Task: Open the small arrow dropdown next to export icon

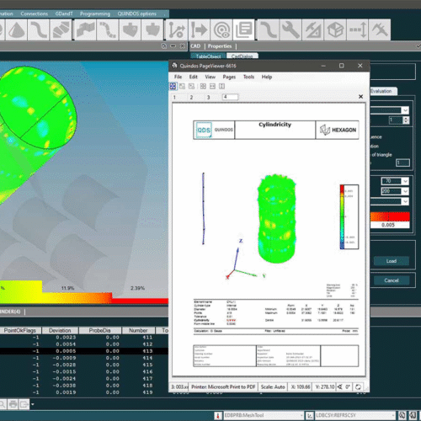Action: [33, 404]
